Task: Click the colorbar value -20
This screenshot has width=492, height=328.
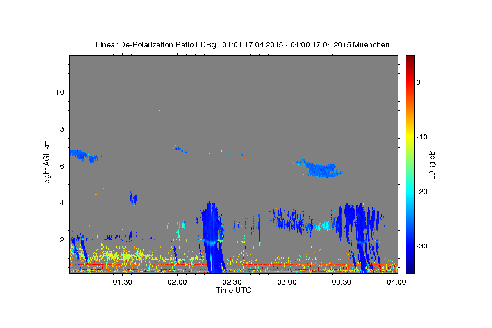Action: click(x=422, y=191)
